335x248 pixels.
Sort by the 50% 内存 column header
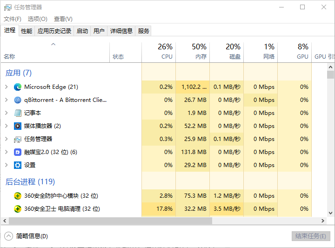(x=193, y=53)
